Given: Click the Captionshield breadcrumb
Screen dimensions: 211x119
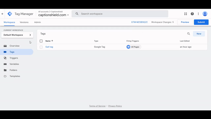Looking at the screenshot, I should (57, 12).
